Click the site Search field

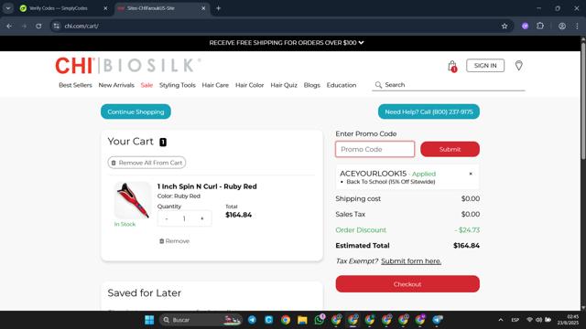[x=449, y=85]
